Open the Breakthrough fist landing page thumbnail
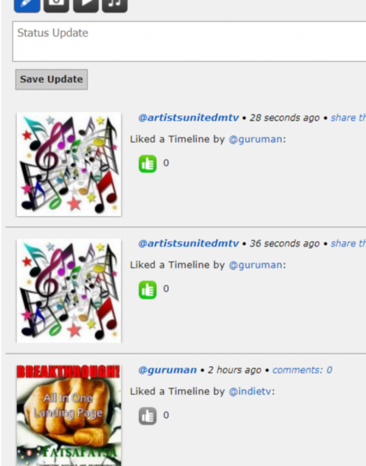Screen dimensions: 366x466 (69, 416)
